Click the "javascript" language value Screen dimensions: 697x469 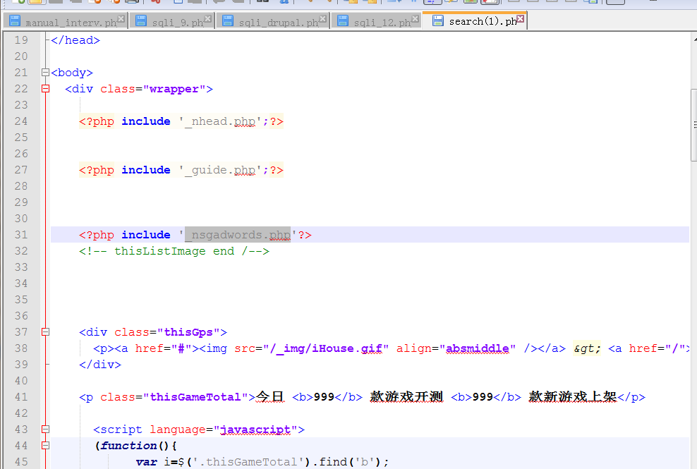[255, 430]
